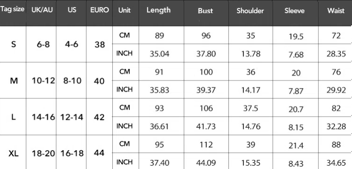Viewport: 352px width, 169px height.
Task: Select the 35.04 inch length value
Action: 160,54
